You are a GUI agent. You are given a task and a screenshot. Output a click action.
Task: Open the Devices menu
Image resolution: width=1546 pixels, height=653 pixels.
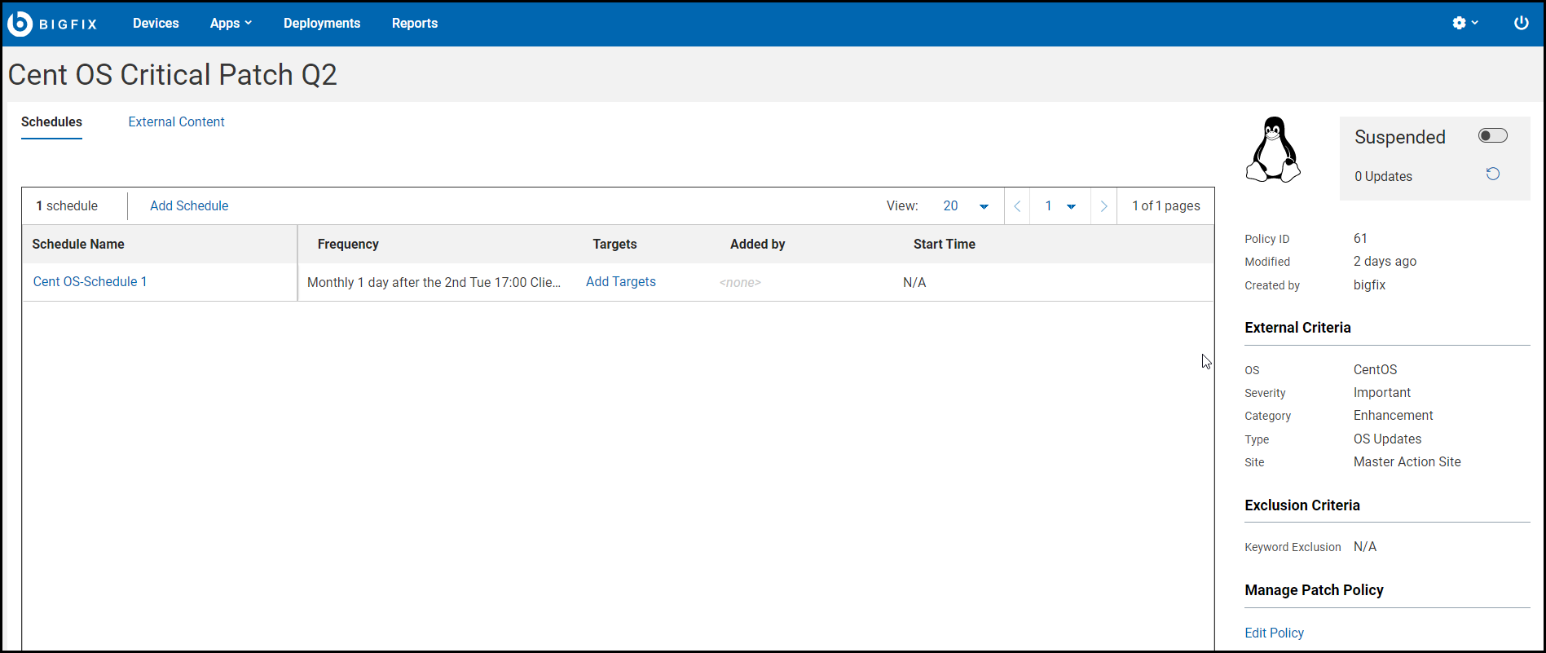[156, 24]
